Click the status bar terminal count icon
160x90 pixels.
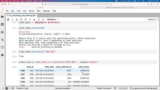point(6,88)
